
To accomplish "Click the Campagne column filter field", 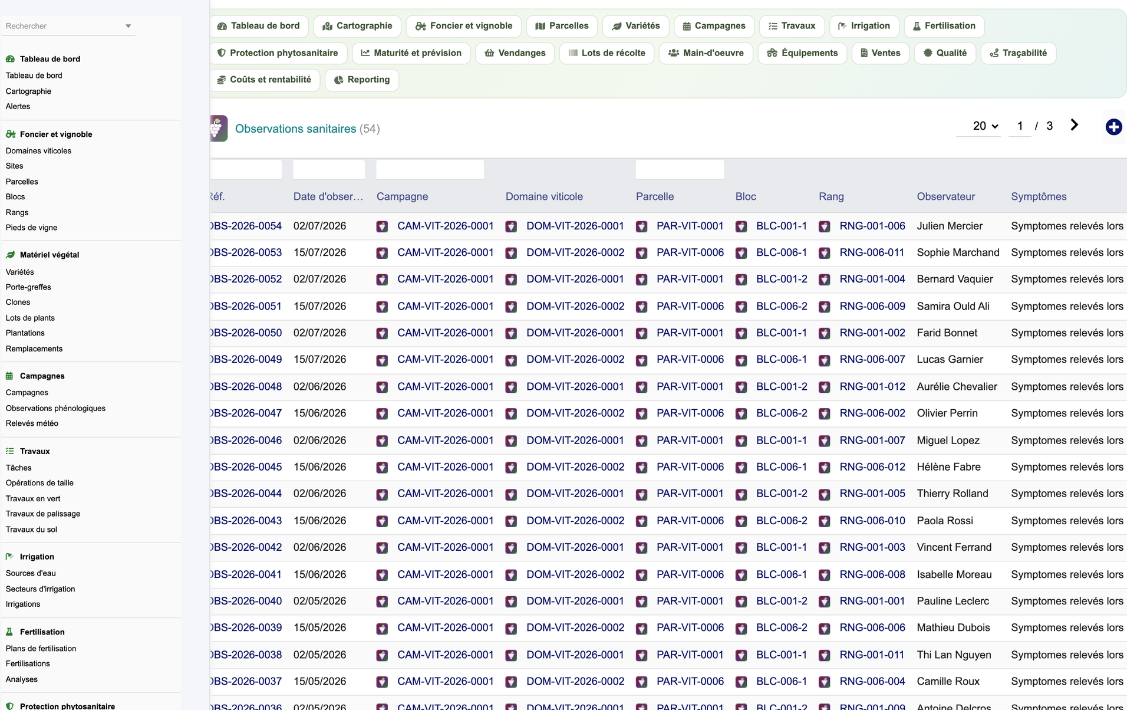I will tap(430, 170).
